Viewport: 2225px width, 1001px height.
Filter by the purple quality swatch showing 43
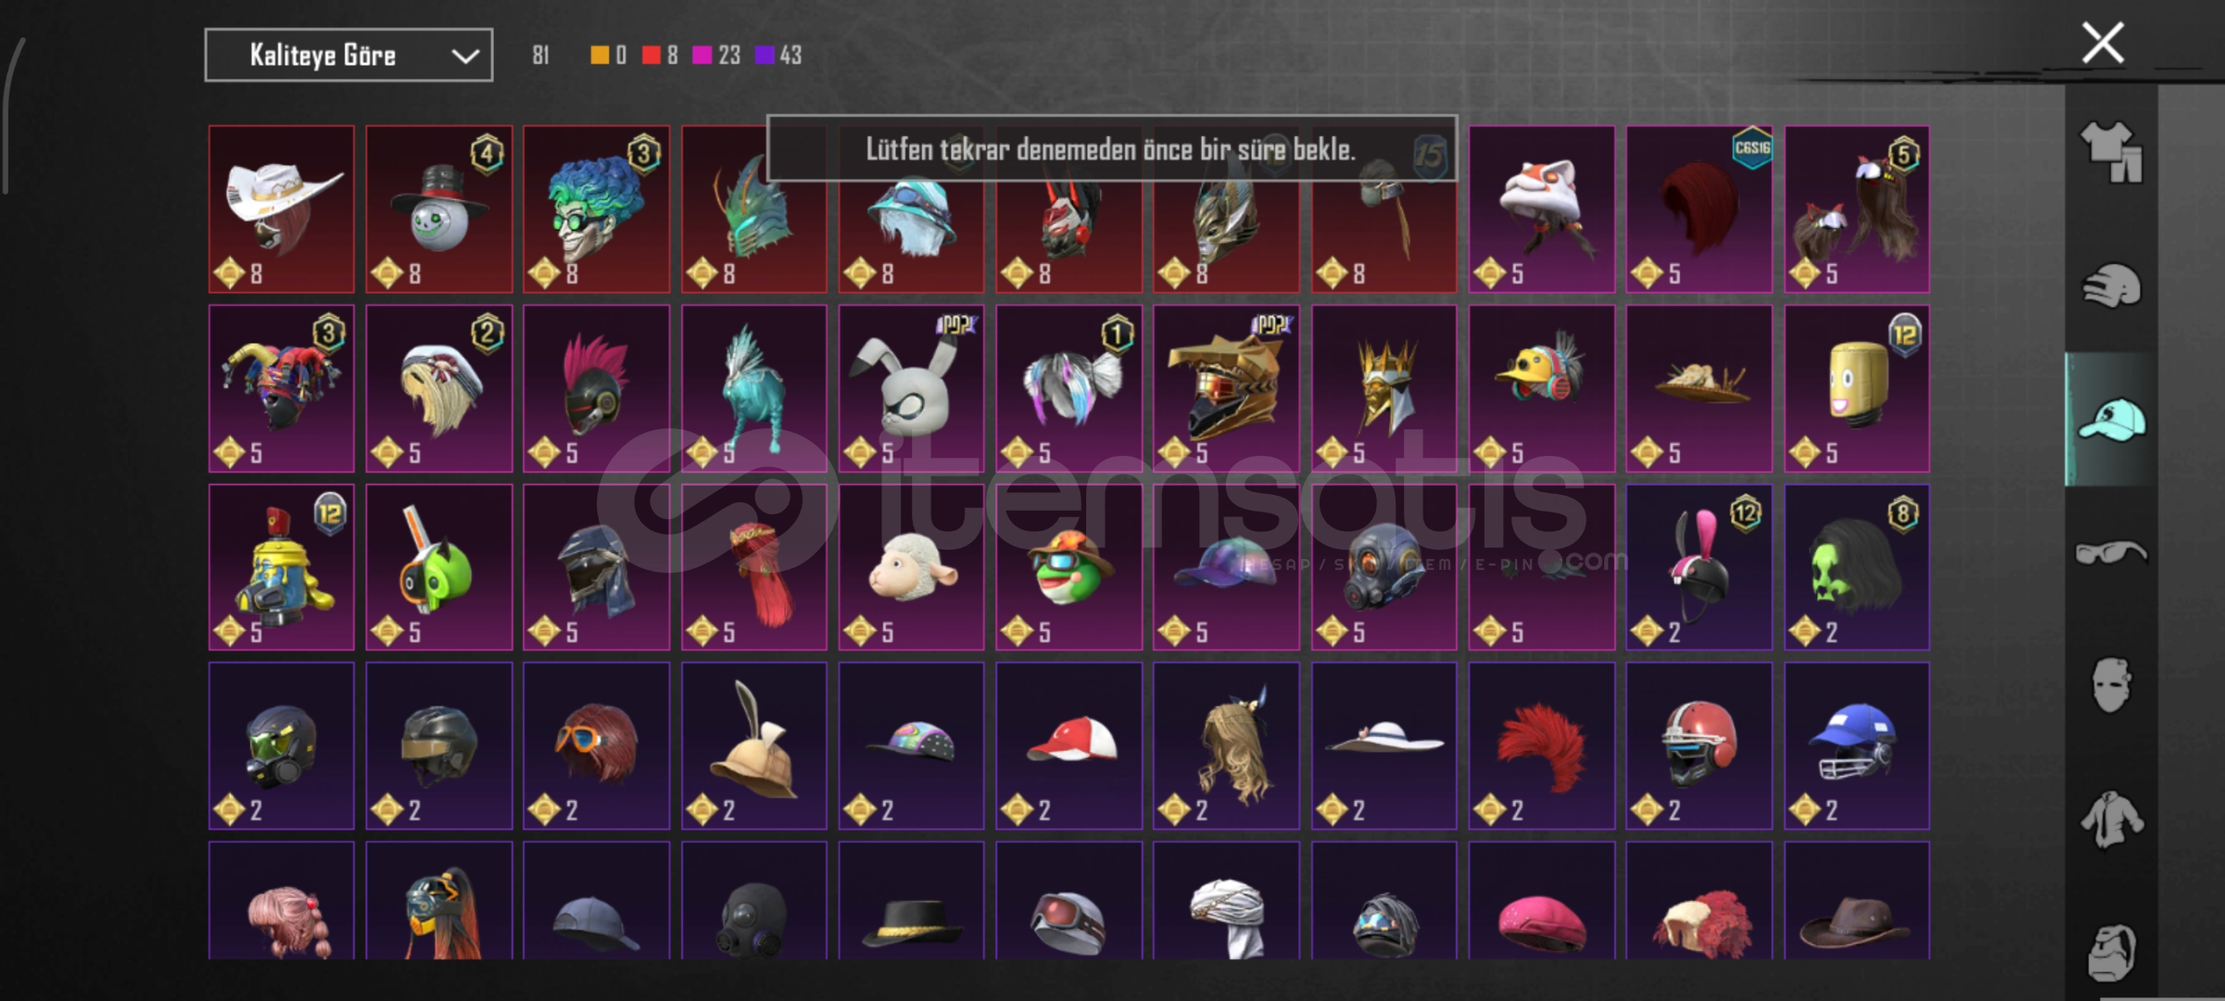(765, 56)
